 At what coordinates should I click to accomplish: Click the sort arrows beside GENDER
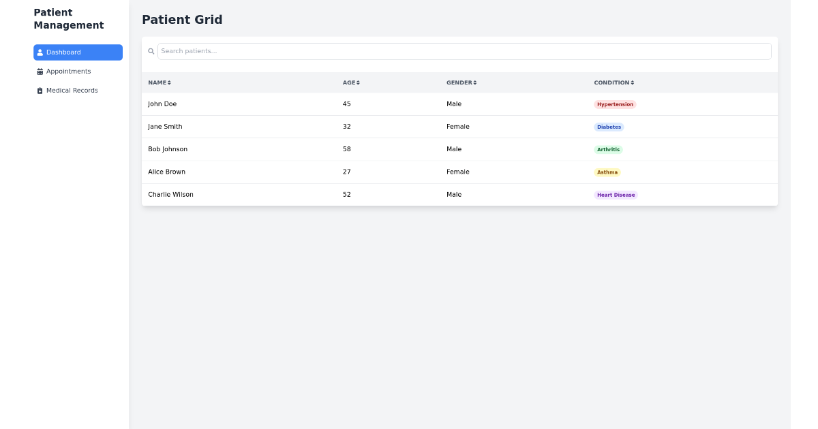click(x=475, y=82)
